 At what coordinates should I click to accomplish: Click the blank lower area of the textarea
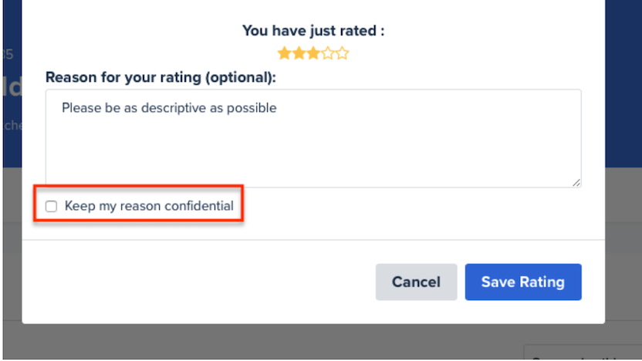coord(313,166)
